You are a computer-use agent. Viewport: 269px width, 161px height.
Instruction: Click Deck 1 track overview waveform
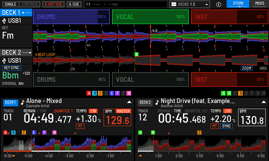[67, 143]
